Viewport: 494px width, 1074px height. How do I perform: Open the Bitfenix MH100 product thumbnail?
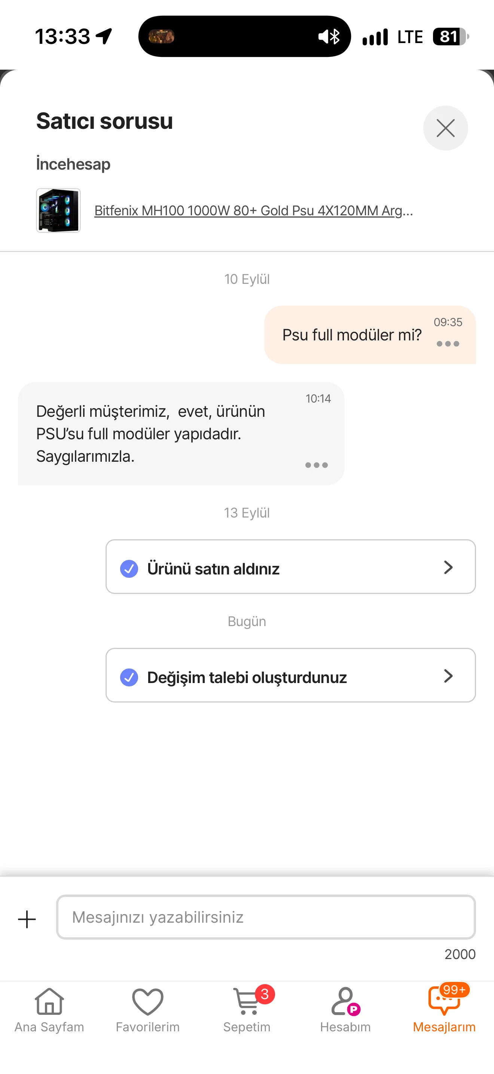(x=58, y=210)
